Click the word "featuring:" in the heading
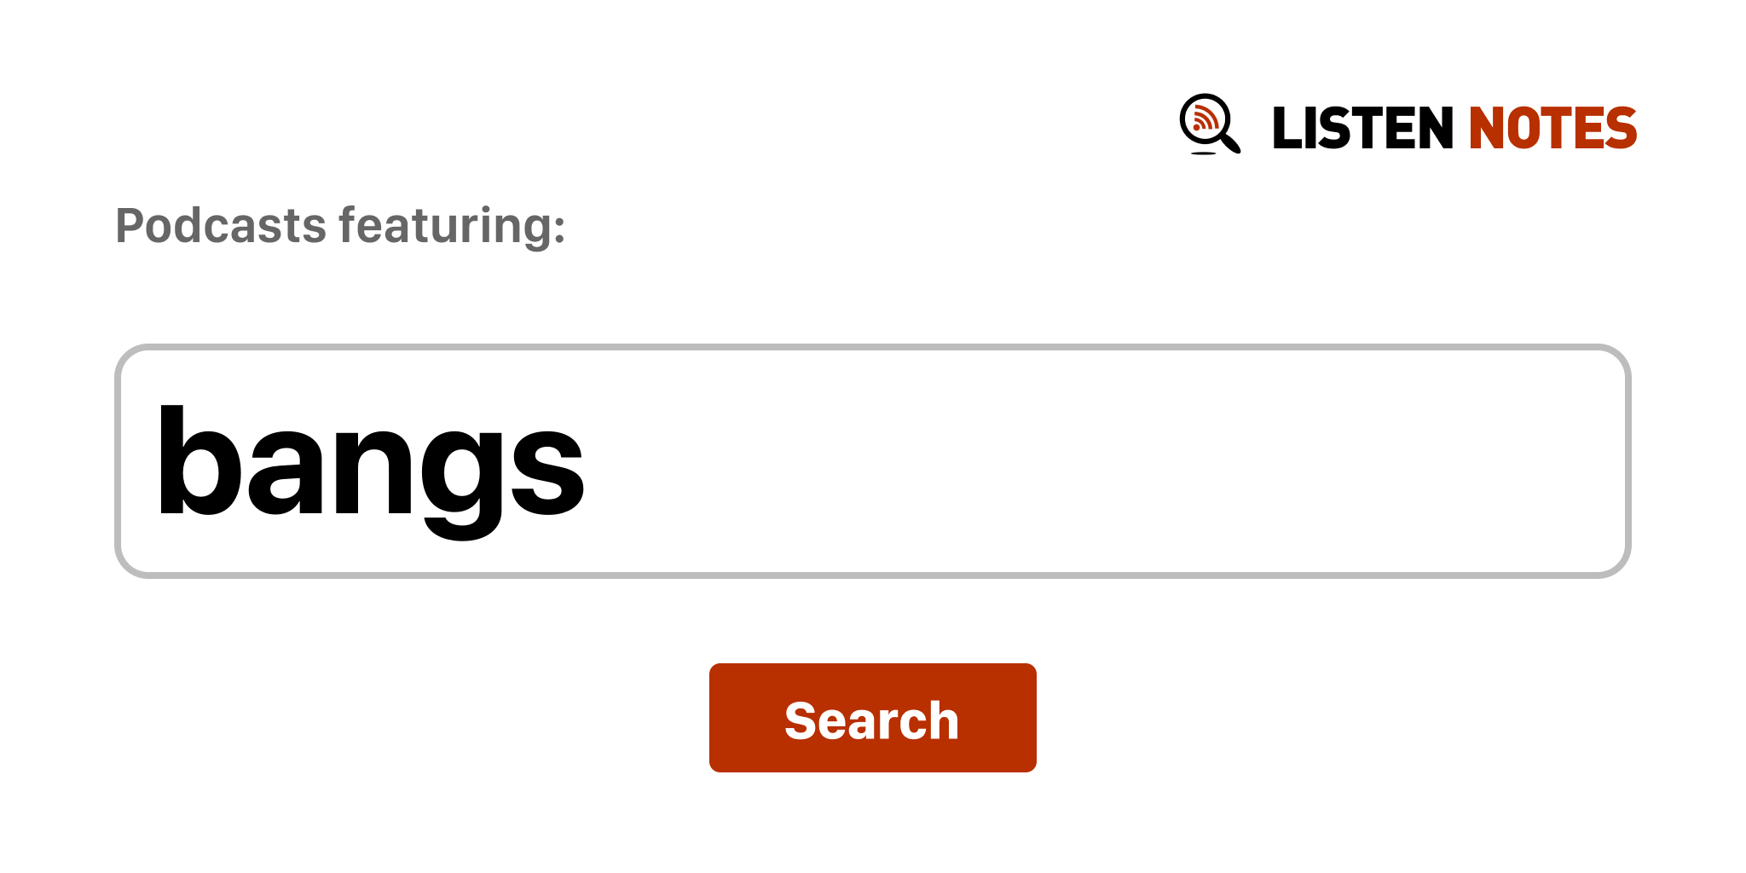 pos(453,226)
